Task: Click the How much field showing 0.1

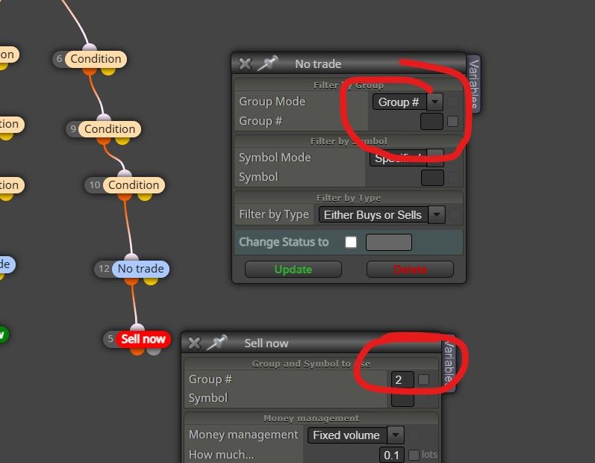Action: click(x=391, y=455)
